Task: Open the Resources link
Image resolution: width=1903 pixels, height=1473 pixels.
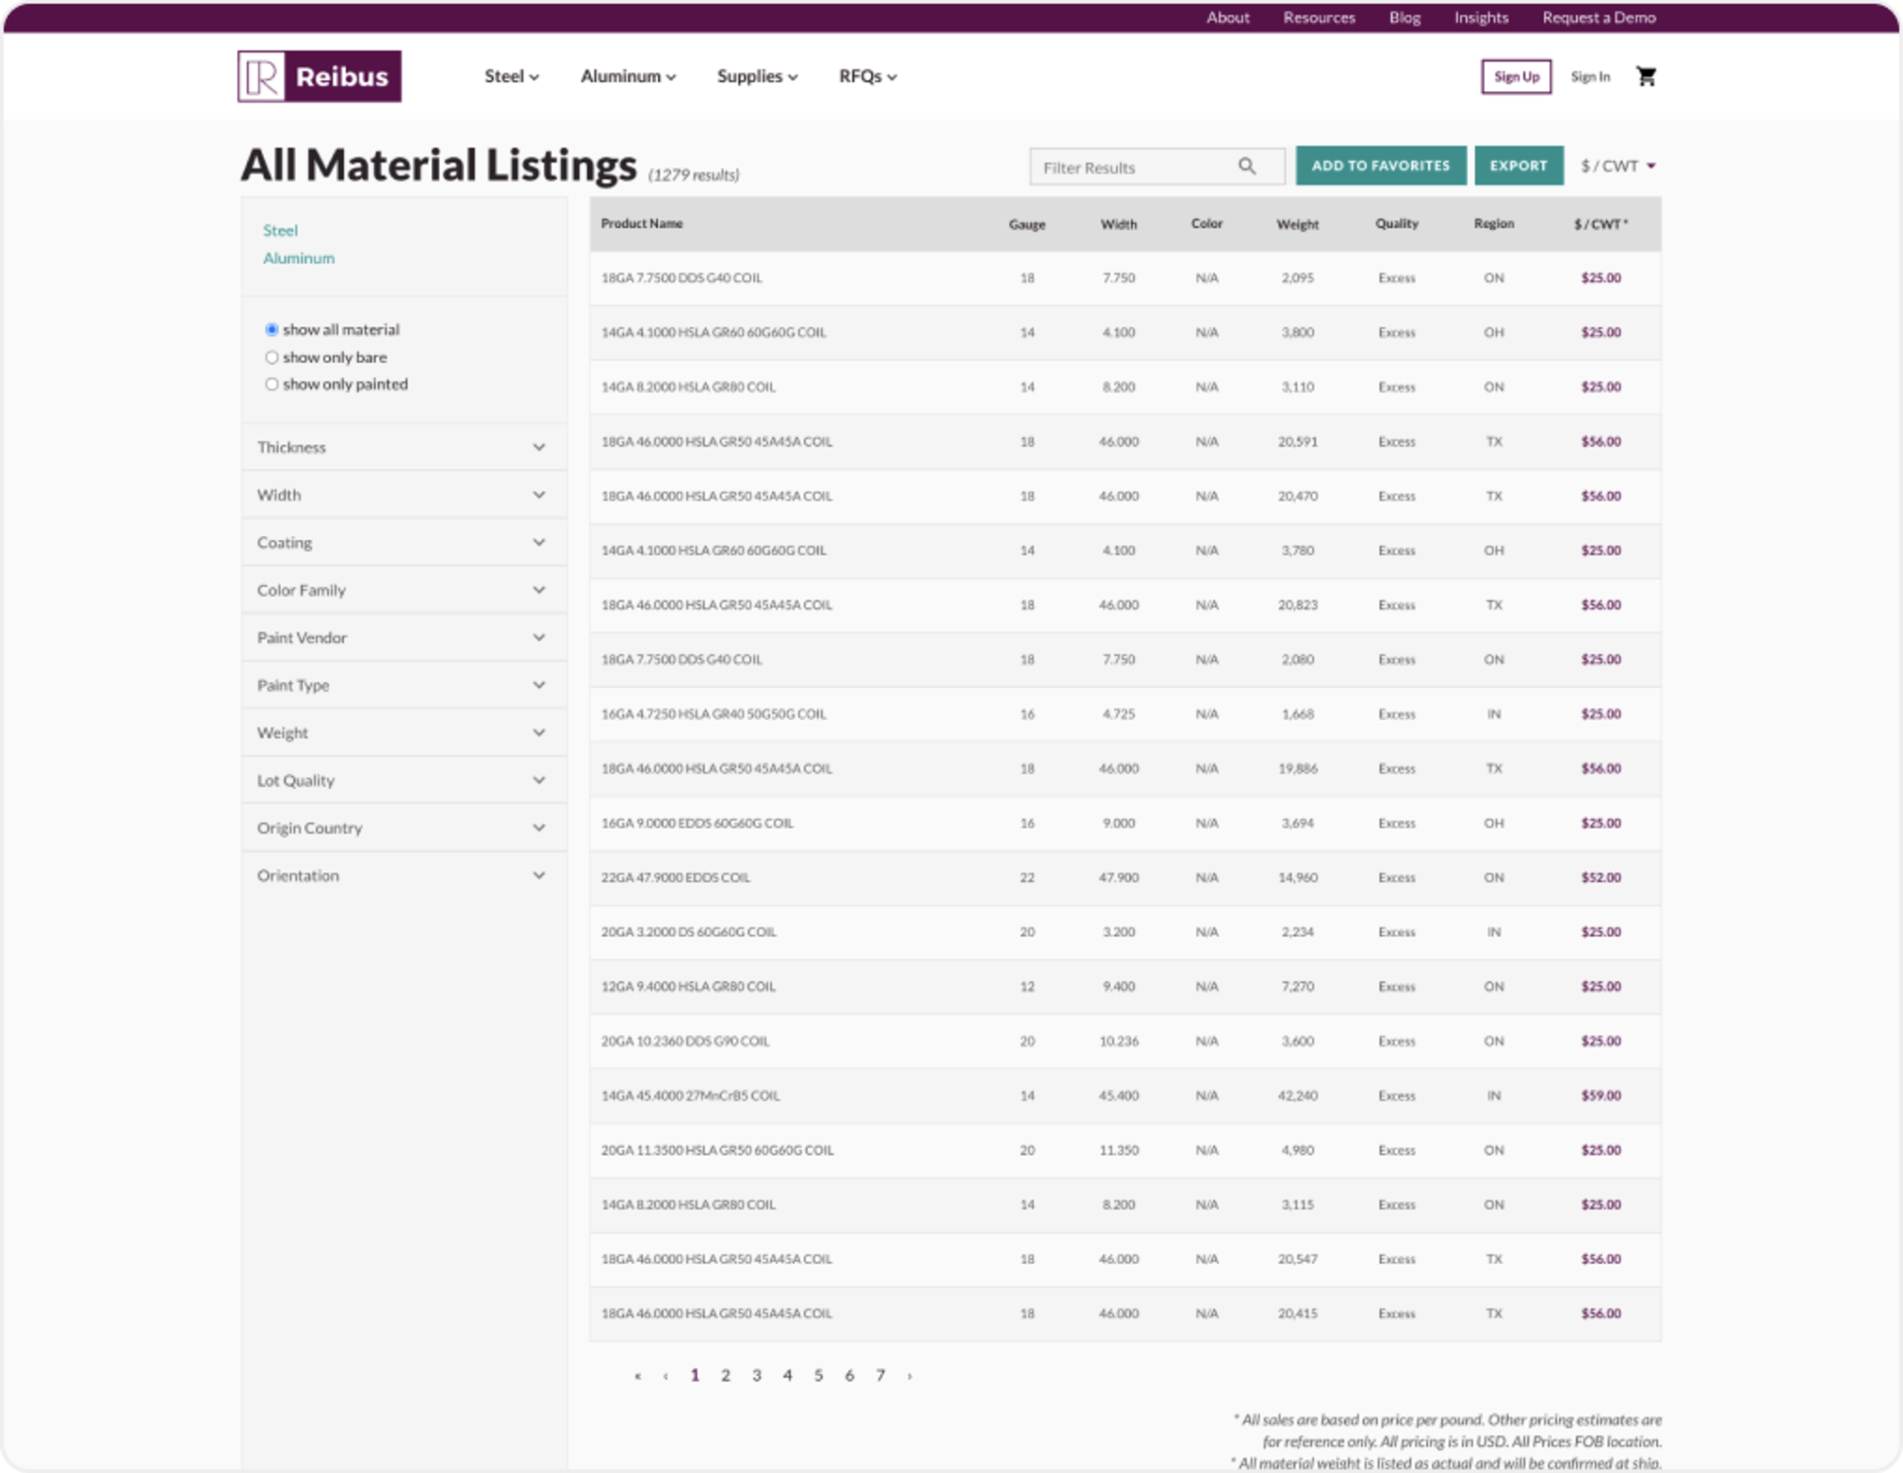Action: coord(1319,18)
